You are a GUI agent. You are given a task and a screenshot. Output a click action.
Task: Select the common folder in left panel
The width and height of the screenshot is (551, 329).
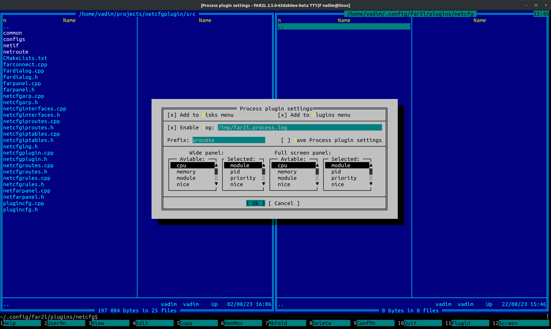(13, 33)
